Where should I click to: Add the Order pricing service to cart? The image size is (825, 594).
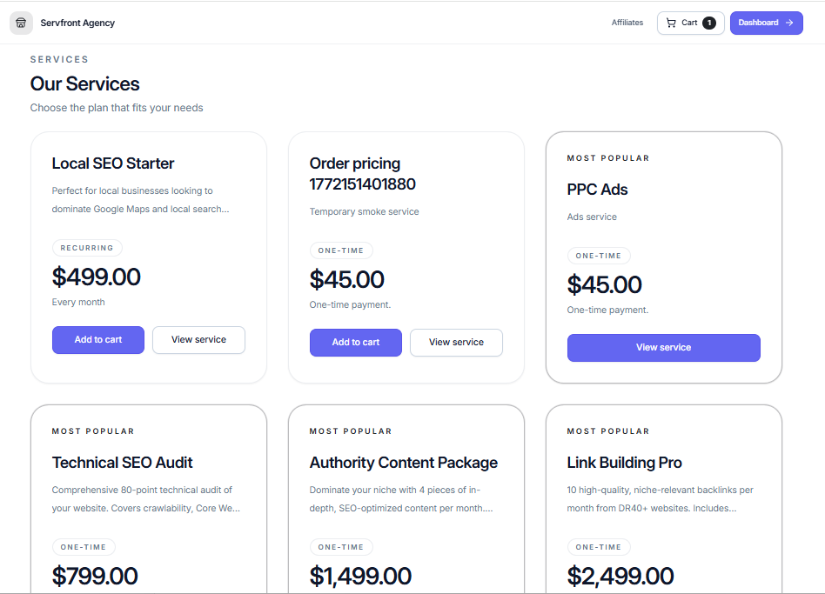tap(356, 343)
